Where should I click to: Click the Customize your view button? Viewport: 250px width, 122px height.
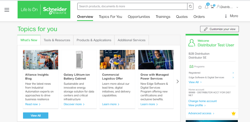click(x=219, y=29)
